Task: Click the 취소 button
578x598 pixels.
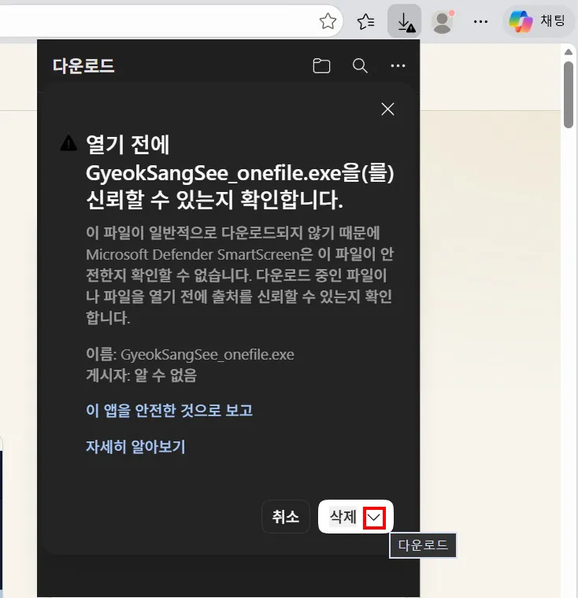Action: coord(285,517)
